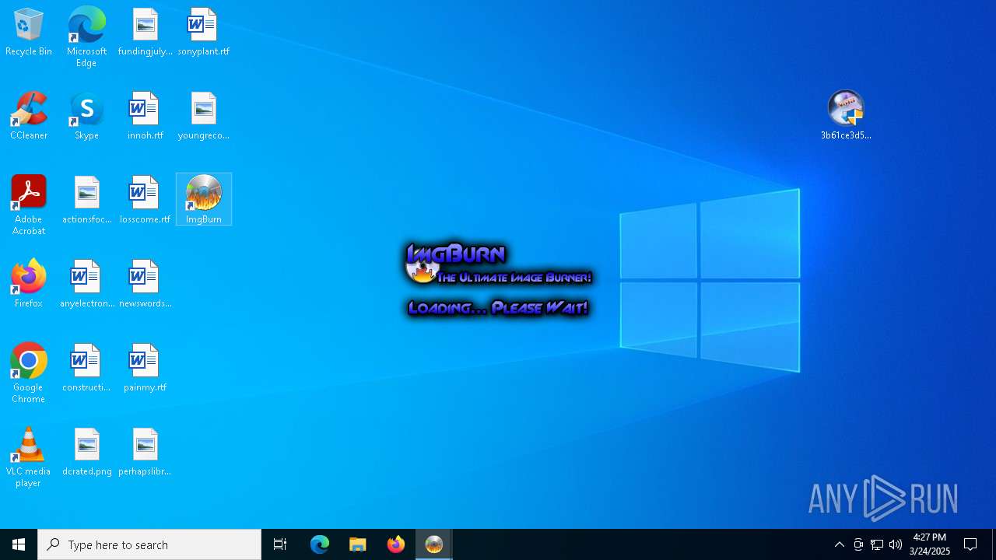
Task: Click the Show desktop strip
Action: click(x=994, y=544)
